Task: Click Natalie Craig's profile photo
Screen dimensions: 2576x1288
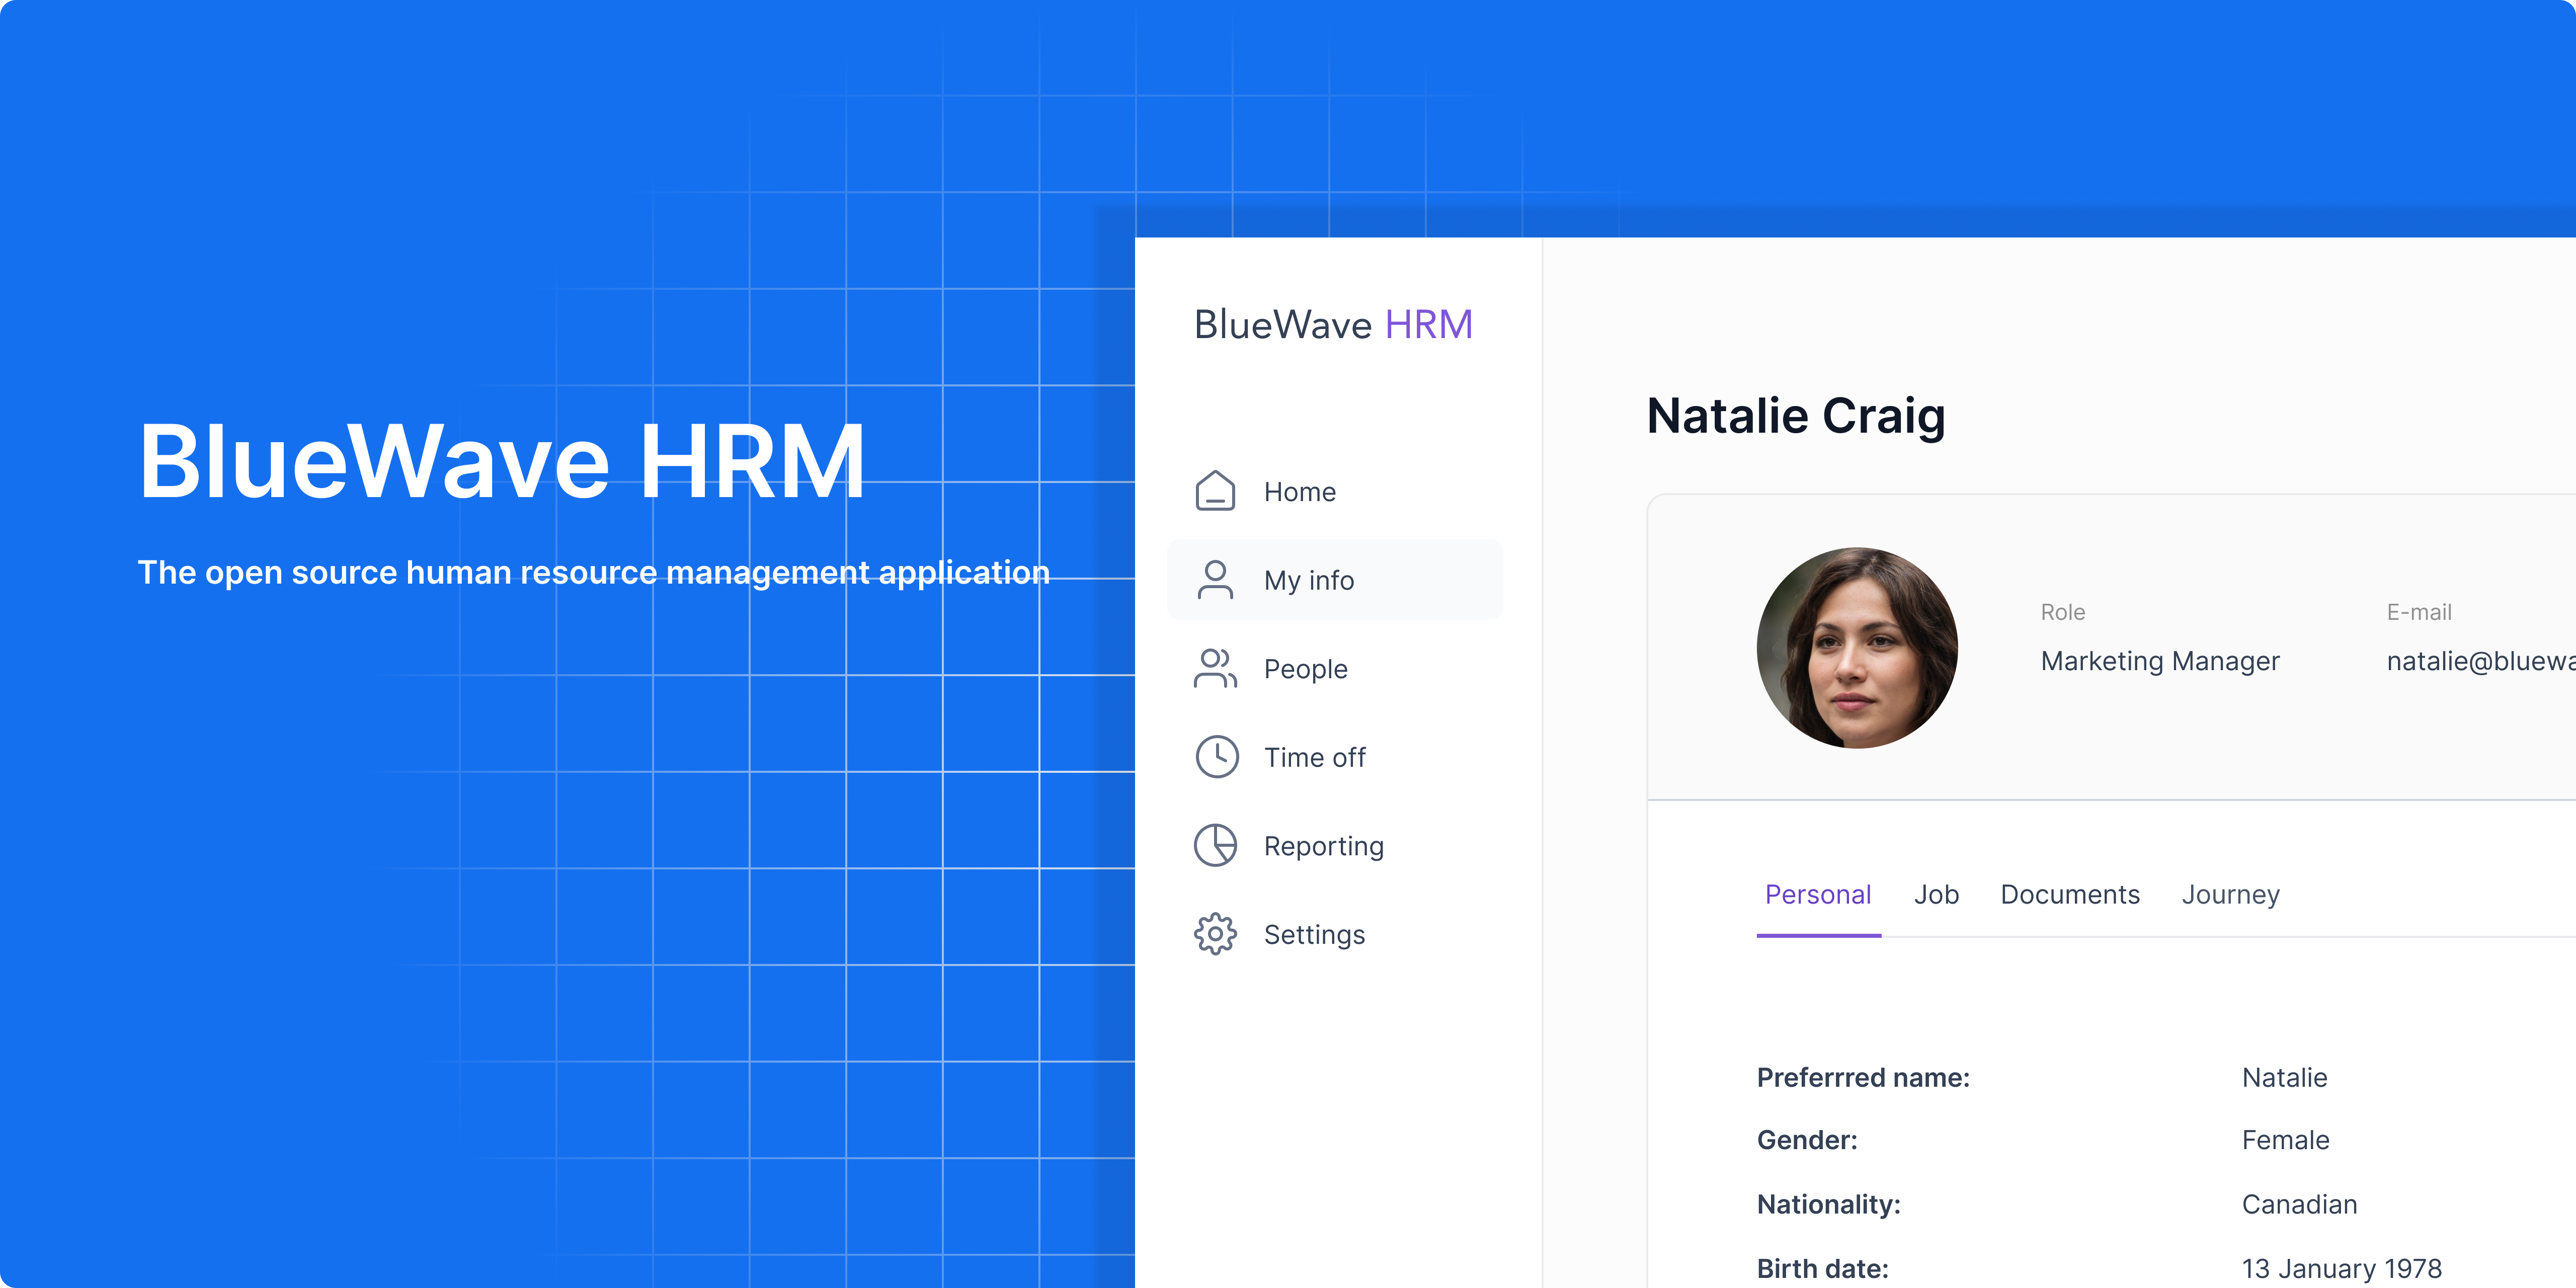Action: 1857,648
